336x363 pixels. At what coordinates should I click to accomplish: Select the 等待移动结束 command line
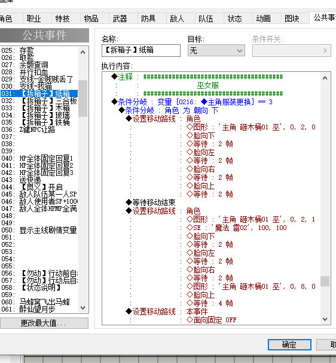[151, 202]
